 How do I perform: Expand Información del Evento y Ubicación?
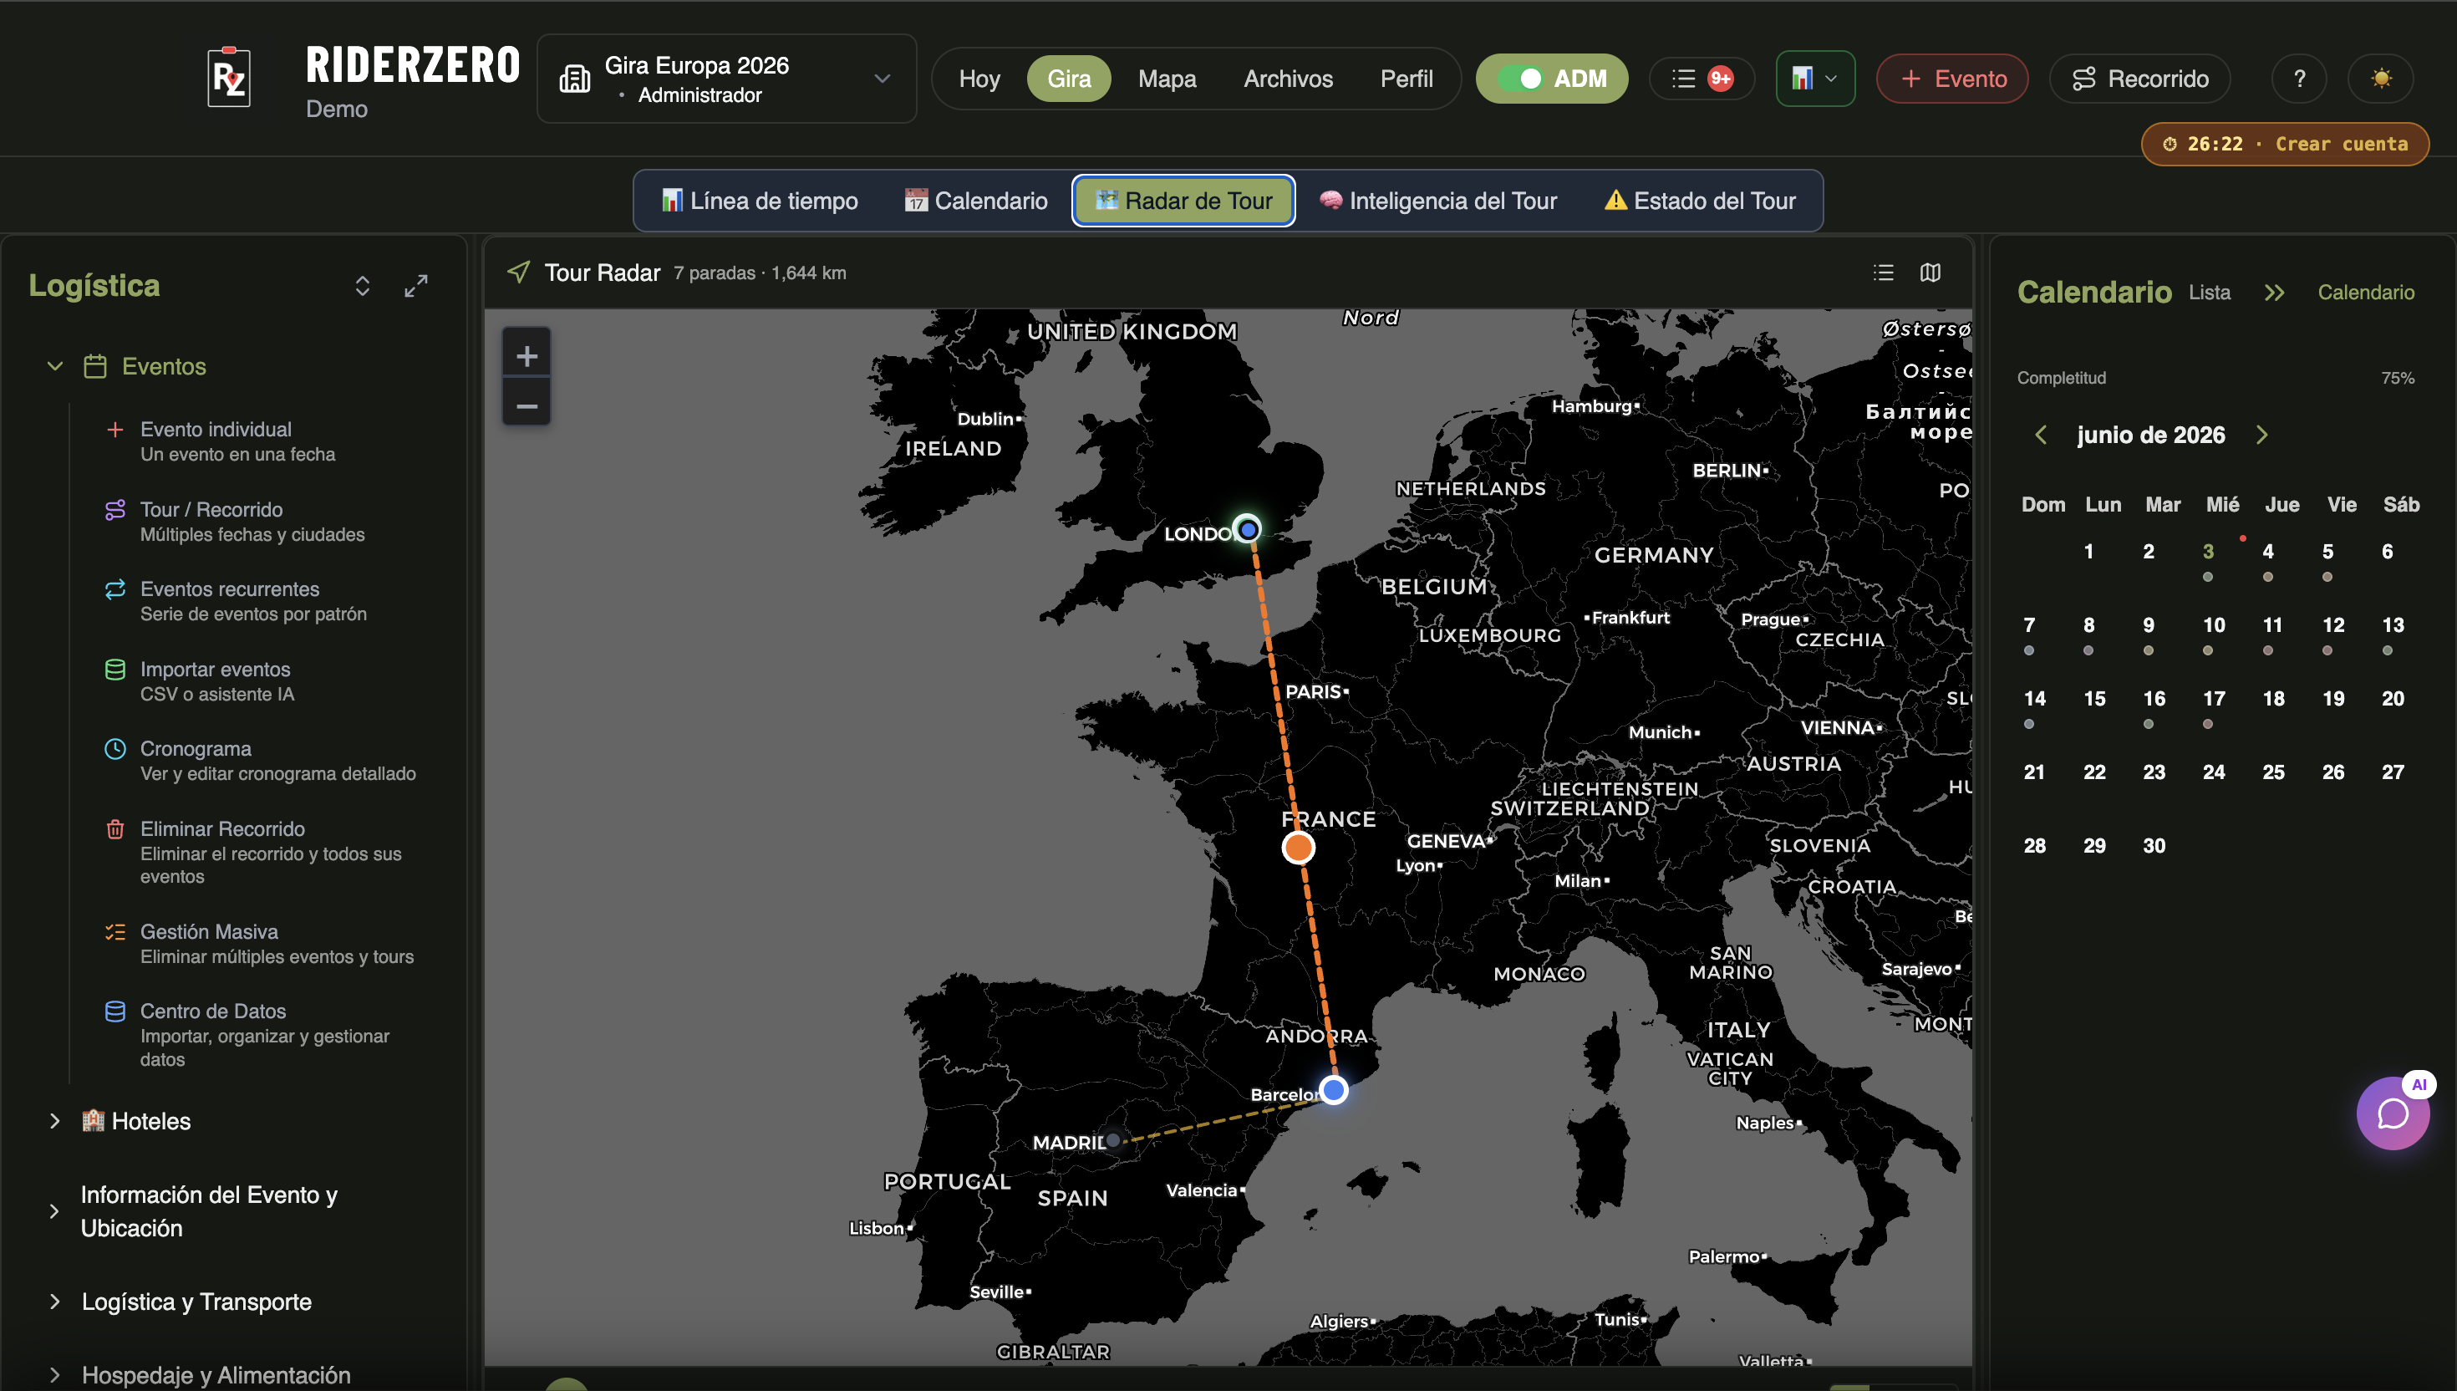pyautogui.click(x=54, y=1211)
